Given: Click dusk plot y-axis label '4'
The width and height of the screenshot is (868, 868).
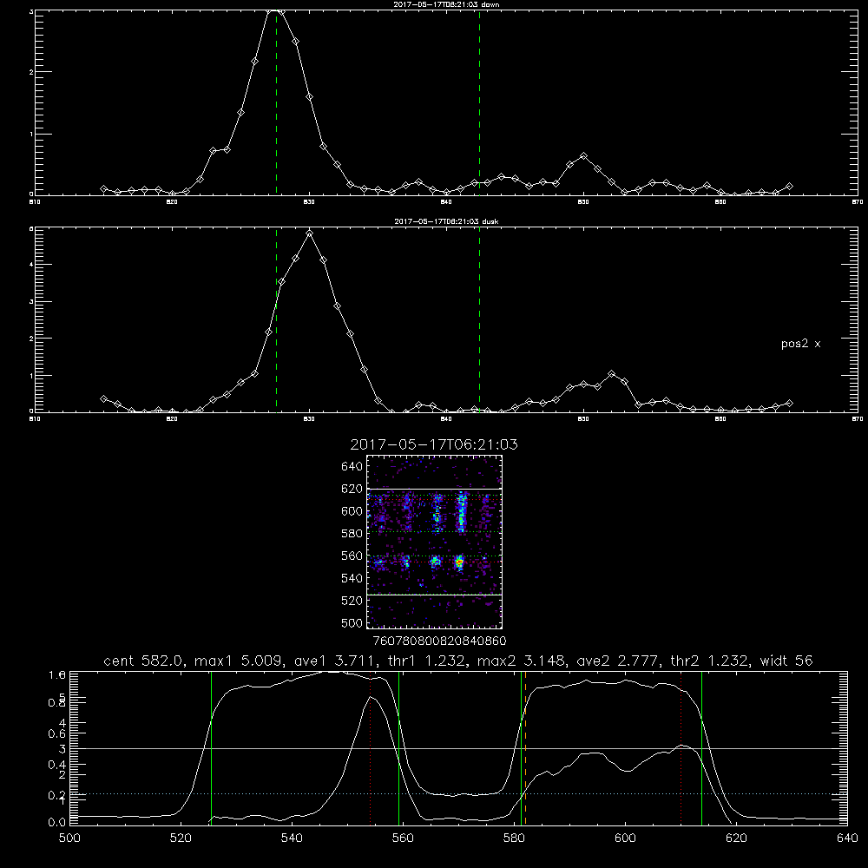Looking at the screenshot, I should click(x=31, y=265).
